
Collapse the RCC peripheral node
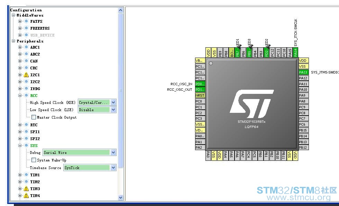point(20,96)
